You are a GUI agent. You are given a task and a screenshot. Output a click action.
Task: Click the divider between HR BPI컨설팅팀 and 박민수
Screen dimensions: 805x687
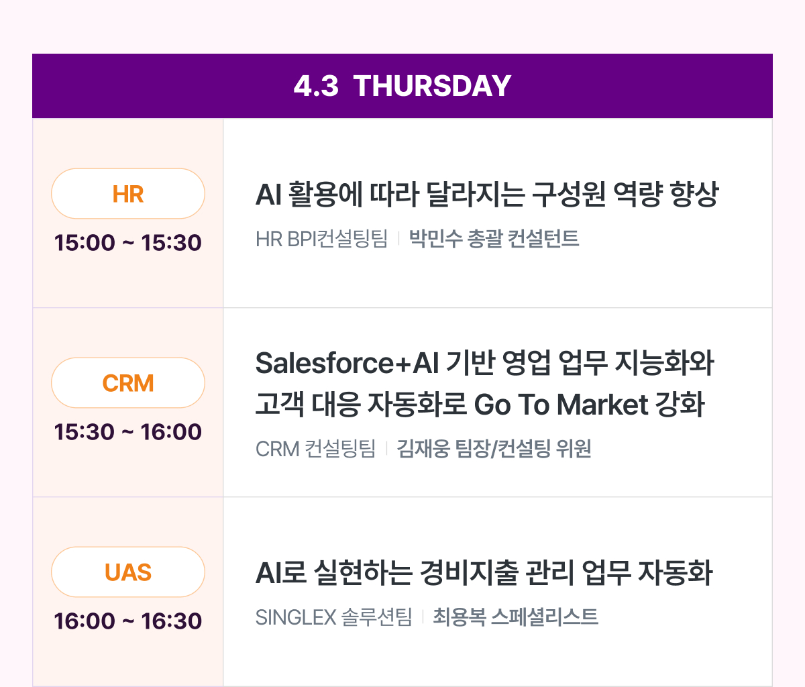point(398,239)
